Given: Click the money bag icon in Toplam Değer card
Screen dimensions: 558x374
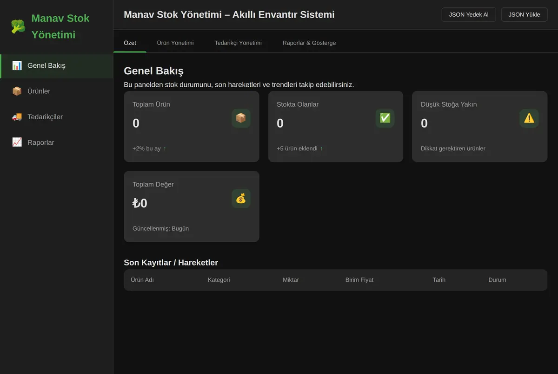Looking at the screenshot, I should [x=241, y=199].
